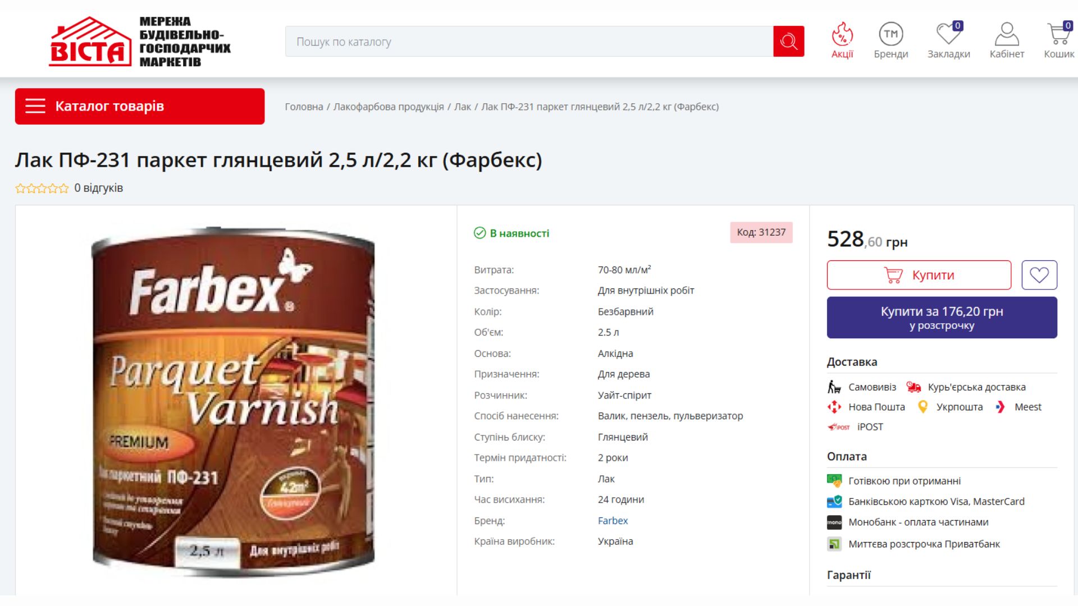Click the empty star rating
1078x606 pixels.
tap(42, 189)
